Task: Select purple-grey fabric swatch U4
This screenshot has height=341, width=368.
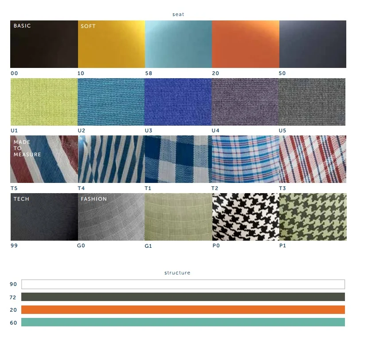Action: click(x=245, y=102)
